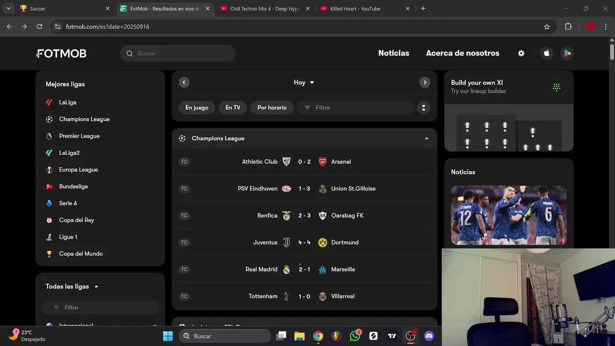The image size is (615, 346).
Task: Open Copa del Rey from sidebar
Action: [x=76, y=220]
